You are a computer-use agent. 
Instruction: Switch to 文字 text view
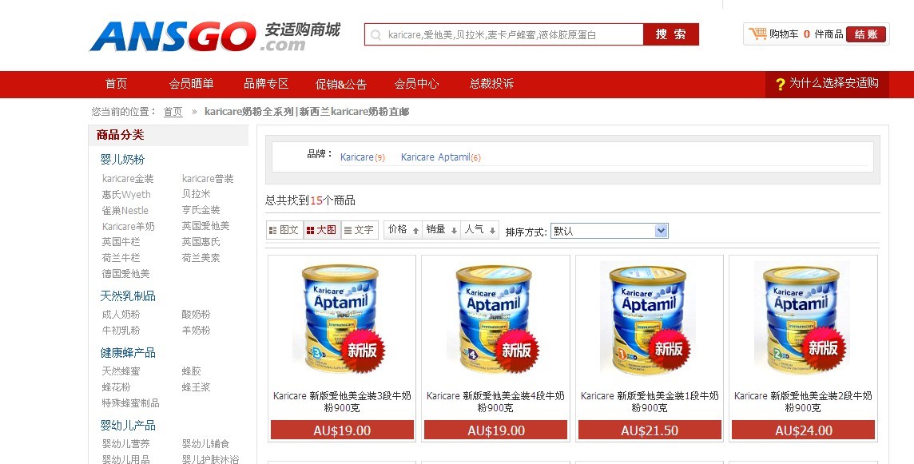pyautogui.click(x=359, y=230)
